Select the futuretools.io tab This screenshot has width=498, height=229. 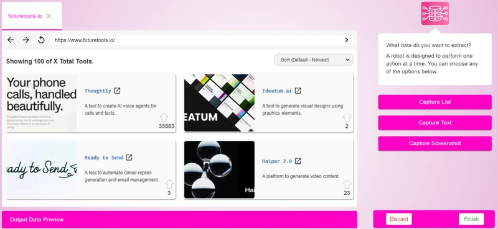coord(25,16)
